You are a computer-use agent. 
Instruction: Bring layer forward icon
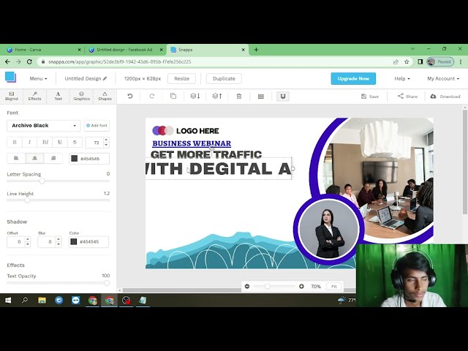[x=217, y=96]
